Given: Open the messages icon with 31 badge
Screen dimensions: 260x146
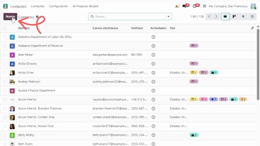Looking at the screenshot, I should (185, 6).
